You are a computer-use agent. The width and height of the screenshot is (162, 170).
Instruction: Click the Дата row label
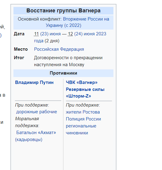pyautogui.click(x=19, y=34)
